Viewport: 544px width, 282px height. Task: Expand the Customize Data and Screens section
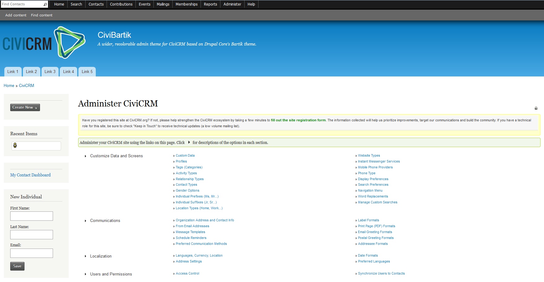(x=86, y=156)
